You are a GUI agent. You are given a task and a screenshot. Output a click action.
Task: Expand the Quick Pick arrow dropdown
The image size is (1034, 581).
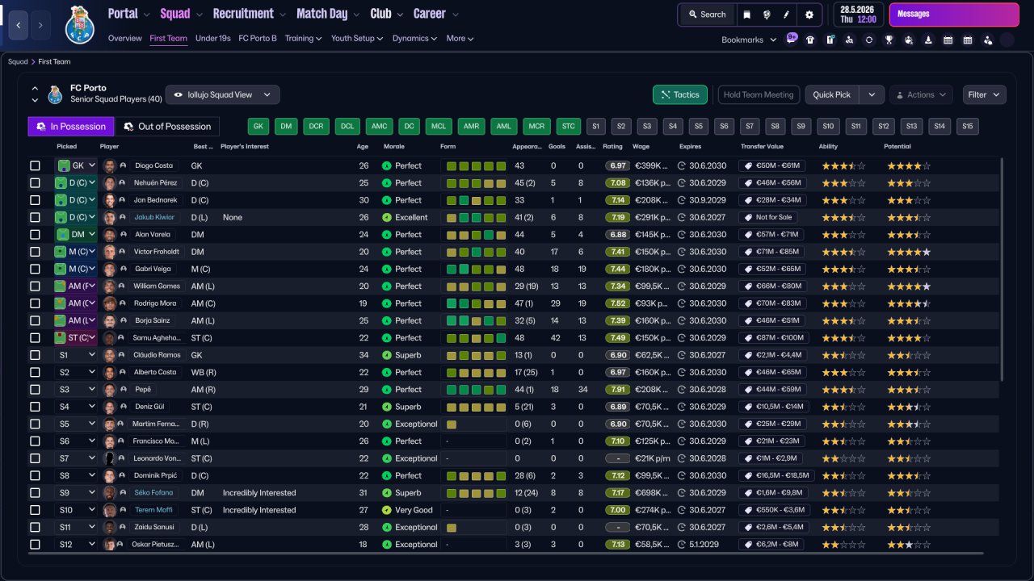871,94
